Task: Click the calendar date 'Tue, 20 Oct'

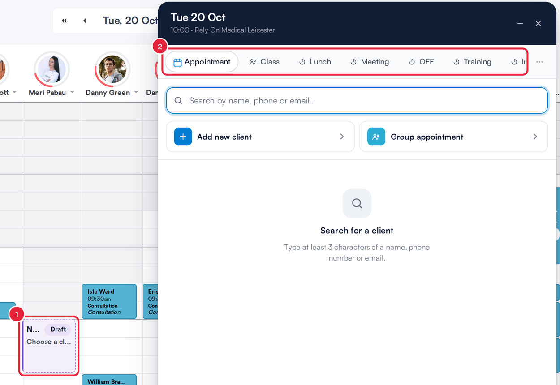Action: pyautogui.click(x=130, y=21)
